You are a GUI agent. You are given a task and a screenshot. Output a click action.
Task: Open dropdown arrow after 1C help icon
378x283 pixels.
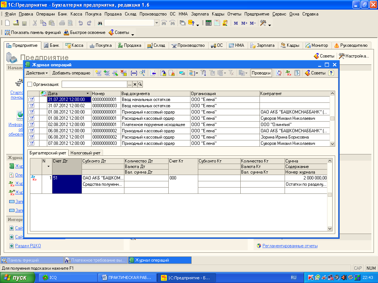tap(198, 25)
